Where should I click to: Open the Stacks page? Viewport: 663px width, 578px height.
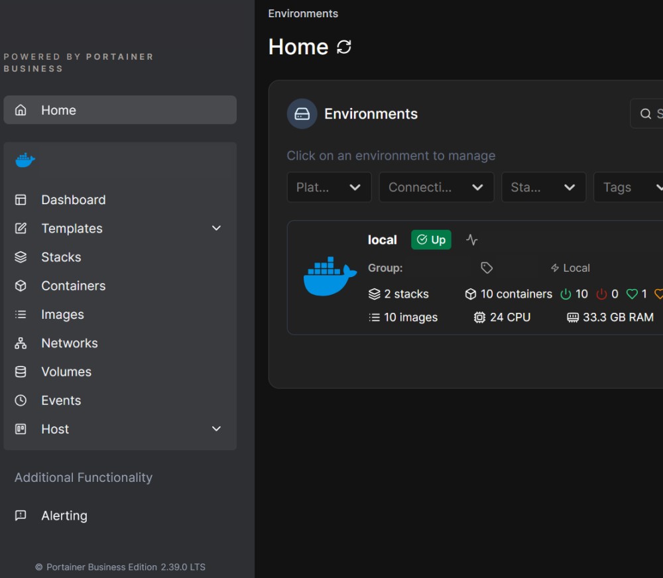(61, 257)
